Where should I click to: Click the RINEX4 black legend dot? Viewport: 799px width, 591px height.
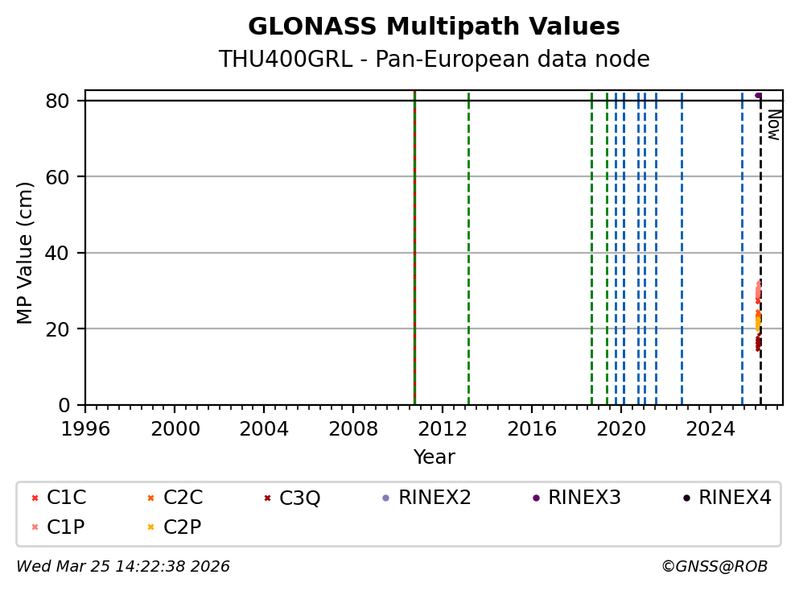(x=686, y=498)
